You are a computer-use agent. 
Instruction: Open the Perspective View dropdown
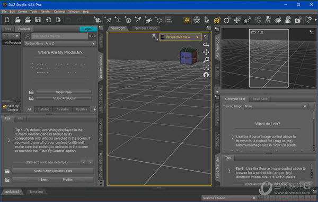180,37
